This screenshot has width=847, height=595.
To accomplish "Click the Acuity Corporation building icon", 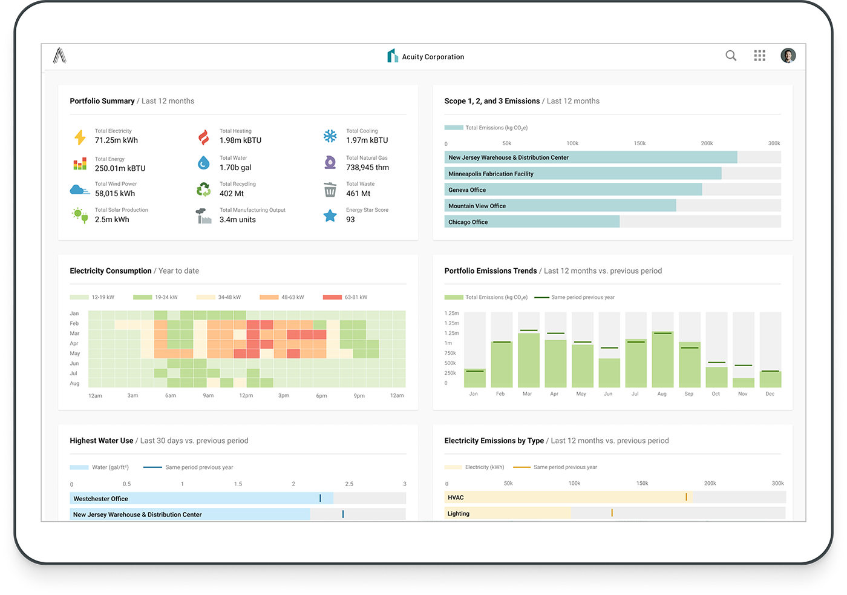I will click(393, 56).
